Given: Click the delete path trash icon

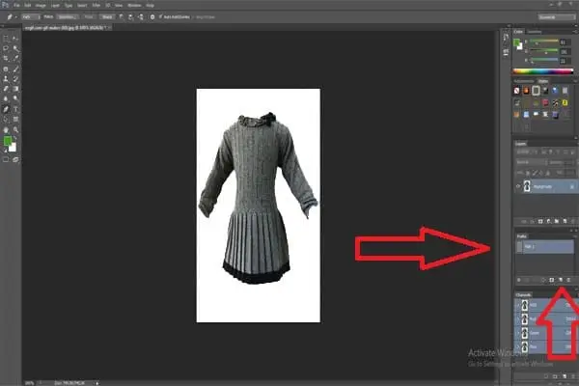Looking at the screenshot, I should (568, 280).
